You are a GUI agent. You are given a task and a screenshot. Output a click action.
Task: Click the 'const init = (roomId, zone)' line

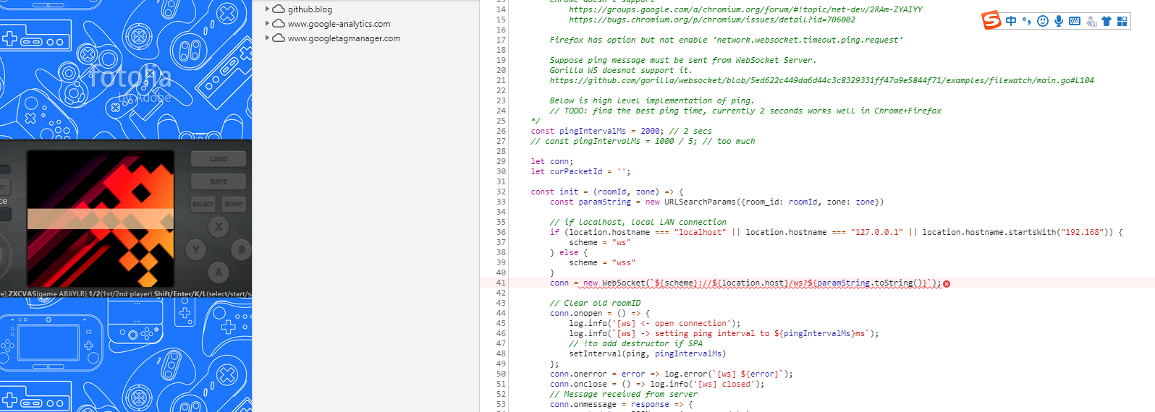[606, 192]
